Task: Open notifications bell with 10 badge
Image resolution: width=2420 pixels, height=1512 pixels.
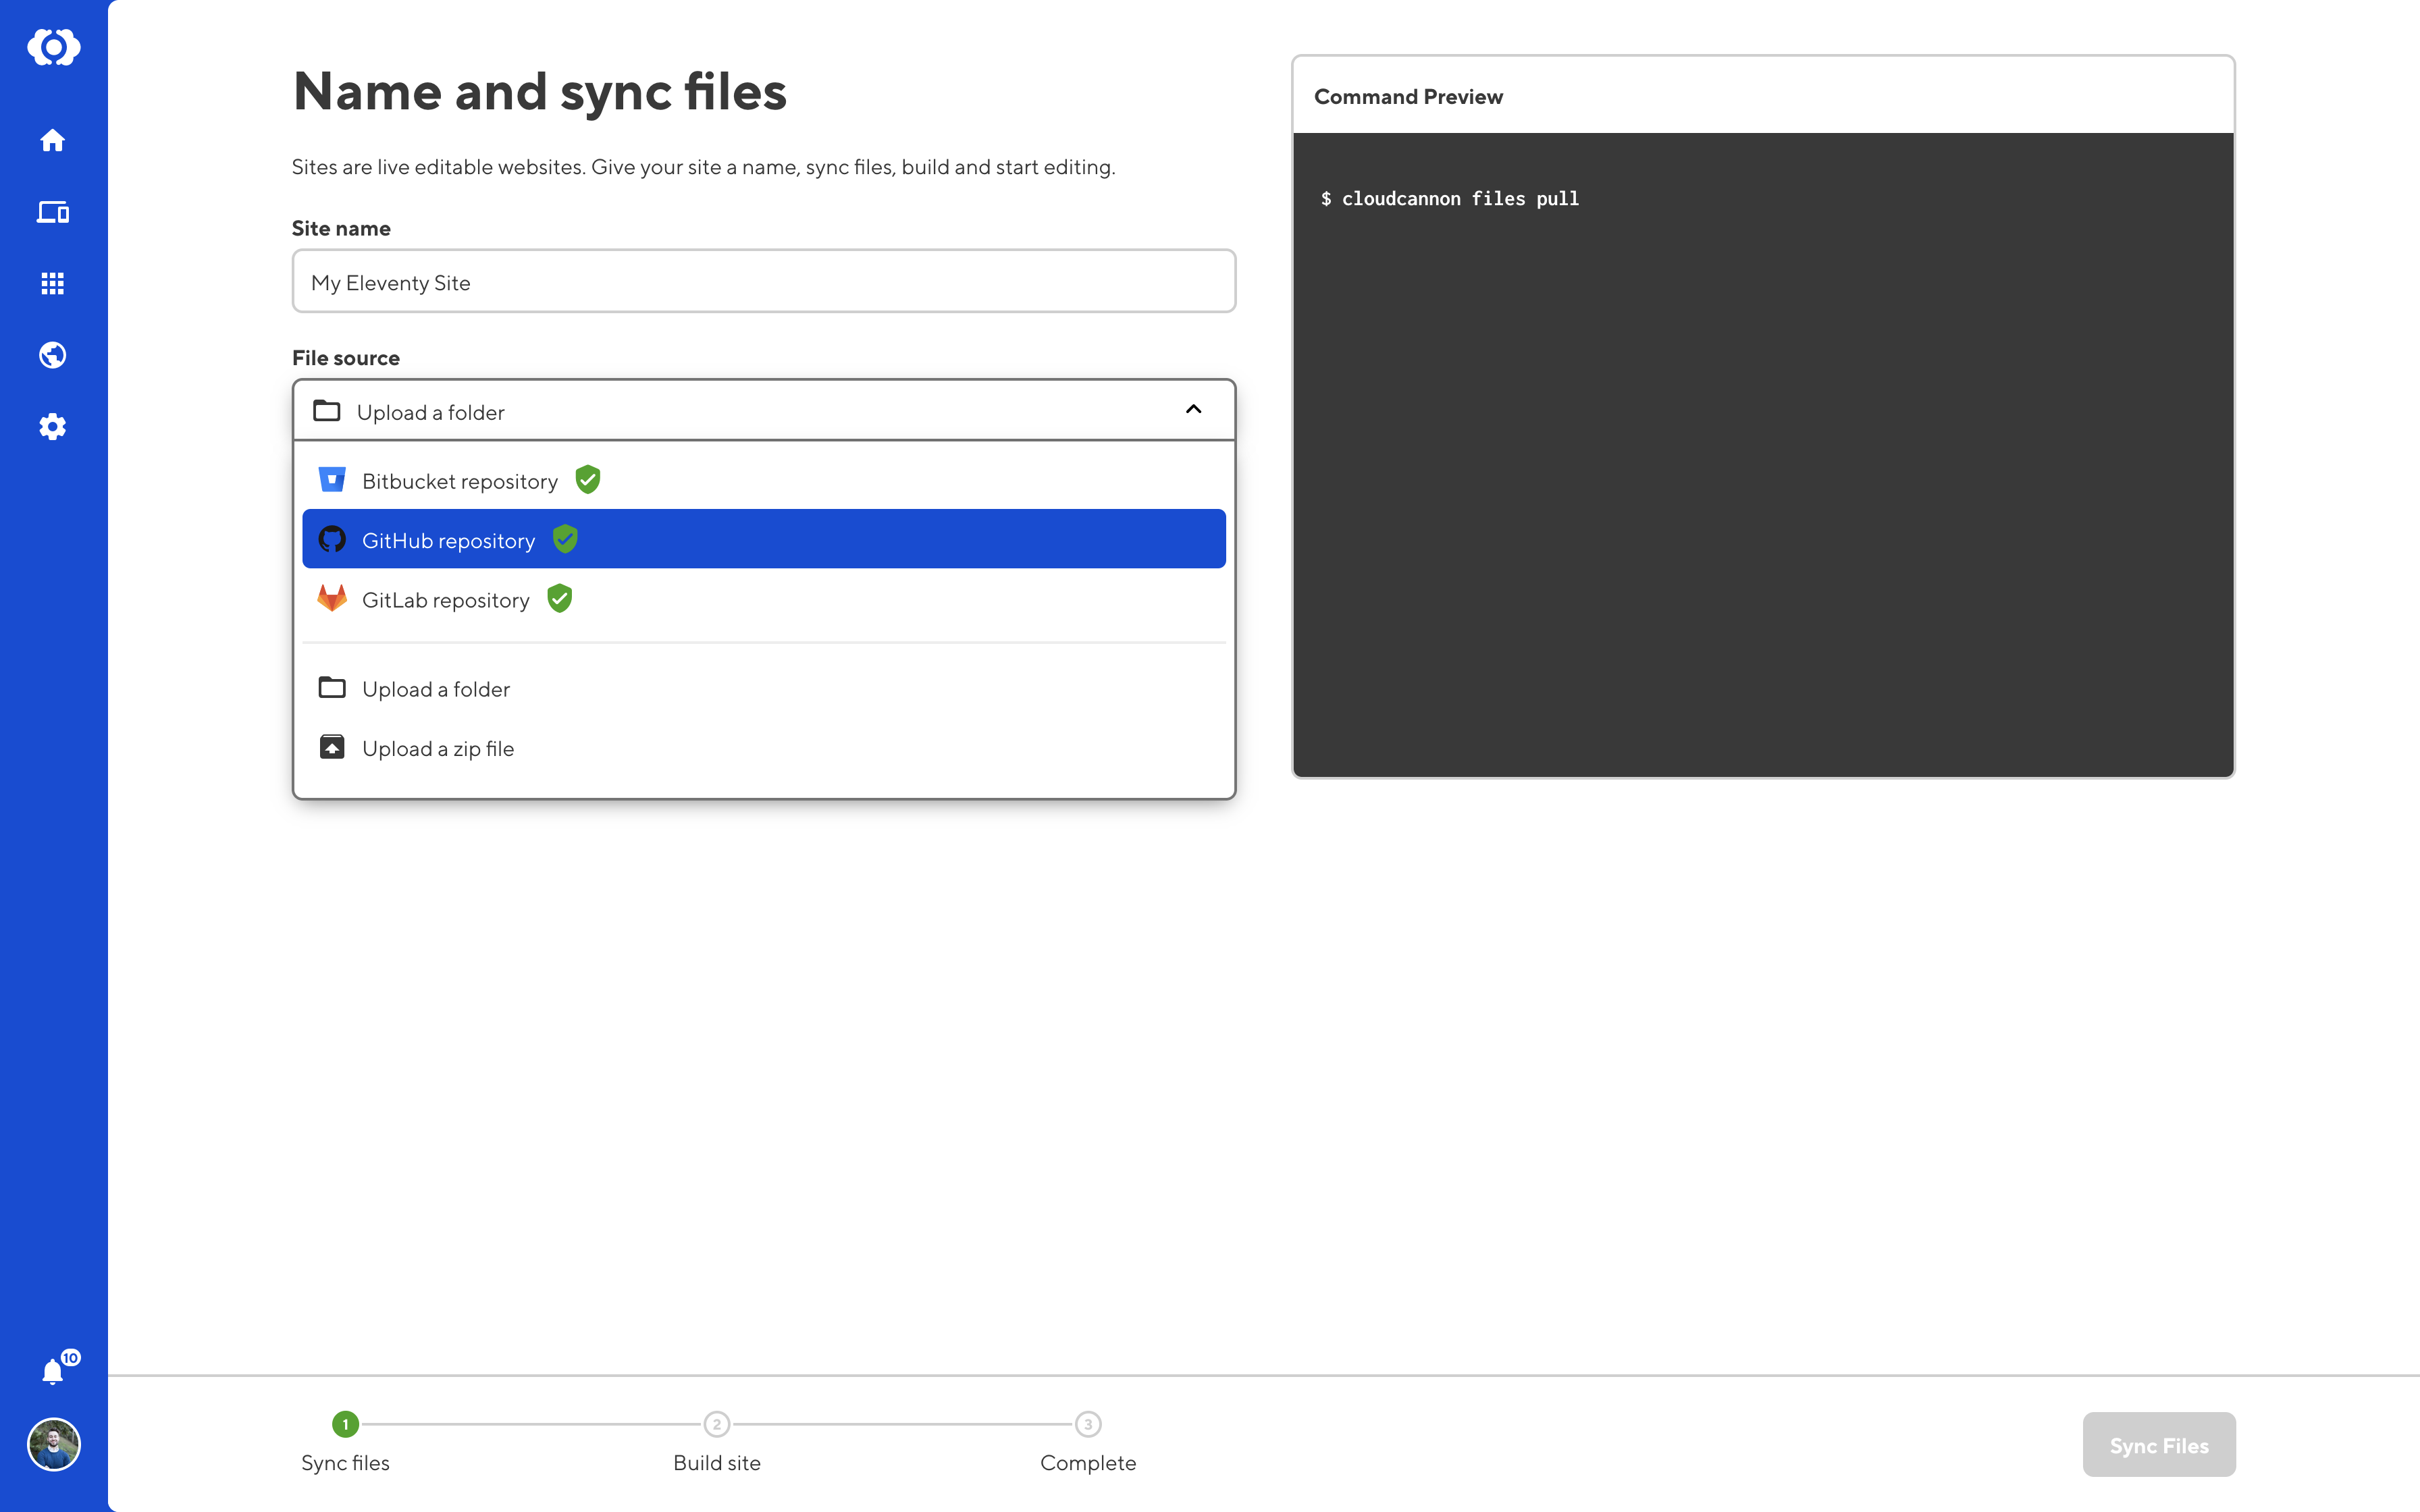Action: pos(53,1371)
